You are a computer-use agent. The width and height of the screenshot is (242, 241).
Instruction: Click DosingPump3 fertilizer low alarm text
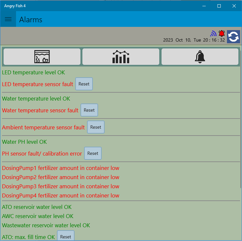pyautogui.click(x=60, y=186)
